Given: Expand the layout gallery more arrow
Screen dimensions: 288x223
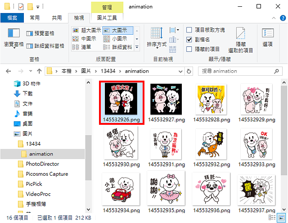Looking at the screenshot, I should click(x=137, y=47).
